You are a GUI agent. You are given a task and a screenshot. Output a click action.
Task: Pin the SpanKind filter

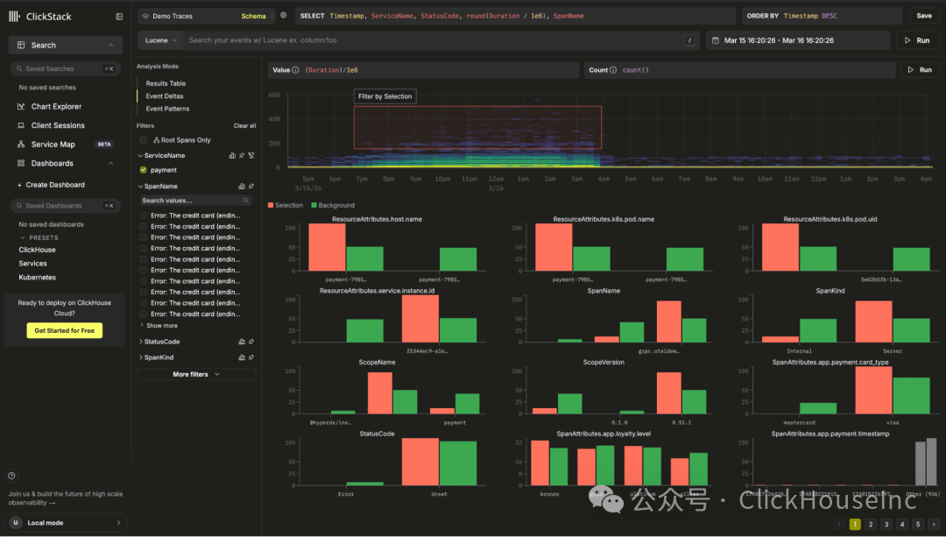(251, 357)
